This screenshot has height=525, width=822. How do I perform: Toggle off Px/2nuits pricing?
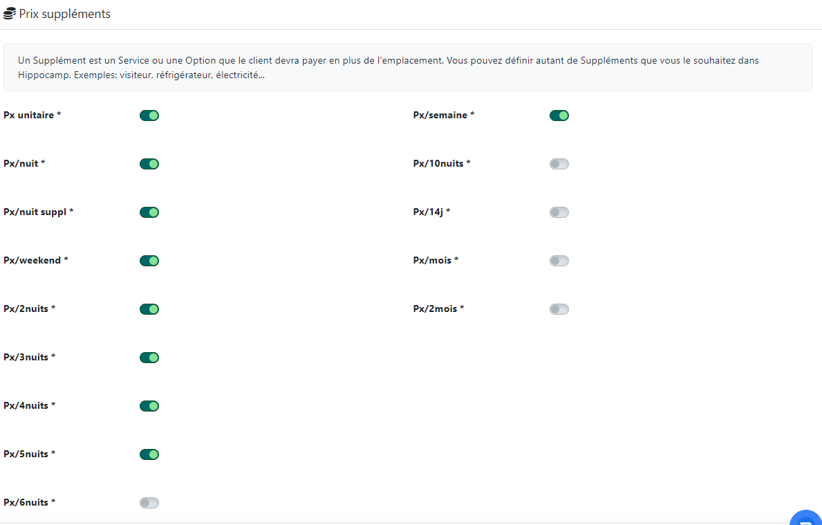point(149,309)
